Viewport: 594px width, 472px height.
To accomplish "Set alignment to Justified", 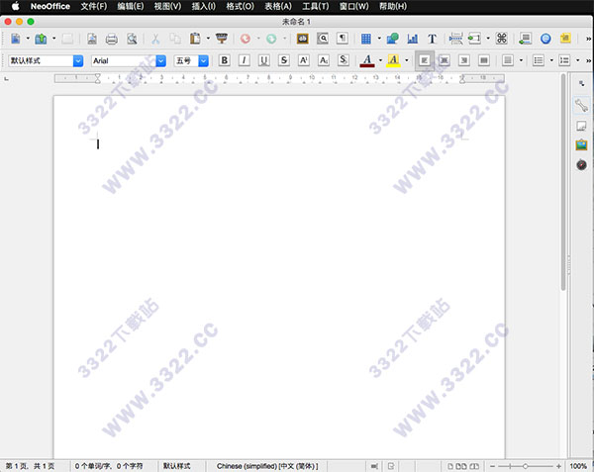I will click(x=484, y=60).
